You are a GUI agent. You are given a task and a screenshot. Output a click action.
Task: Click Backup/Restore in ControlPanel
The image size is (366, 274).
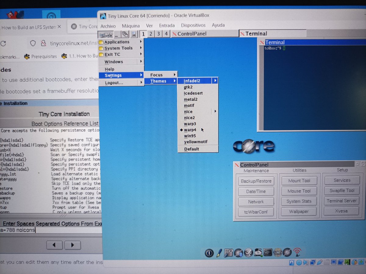(256, 181)
